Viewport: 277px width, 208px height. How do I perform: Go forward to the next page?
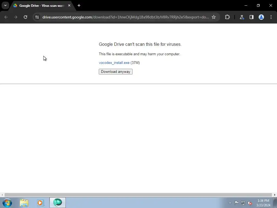16,17
